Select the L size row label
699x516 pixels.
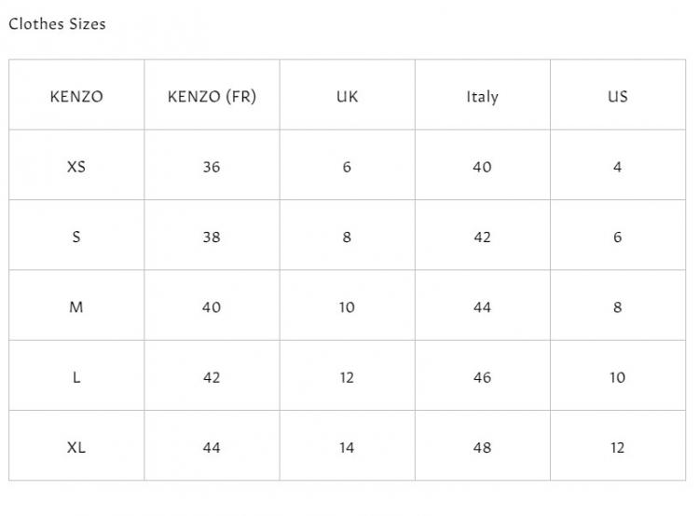click(x=76, y=377)
